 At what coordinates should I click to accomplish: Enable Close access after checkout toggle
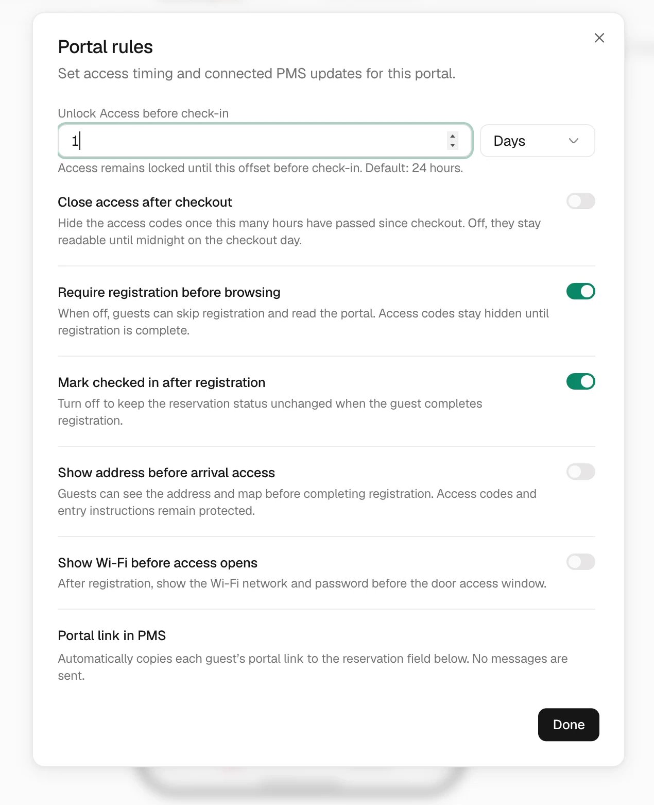pos(580,201)
